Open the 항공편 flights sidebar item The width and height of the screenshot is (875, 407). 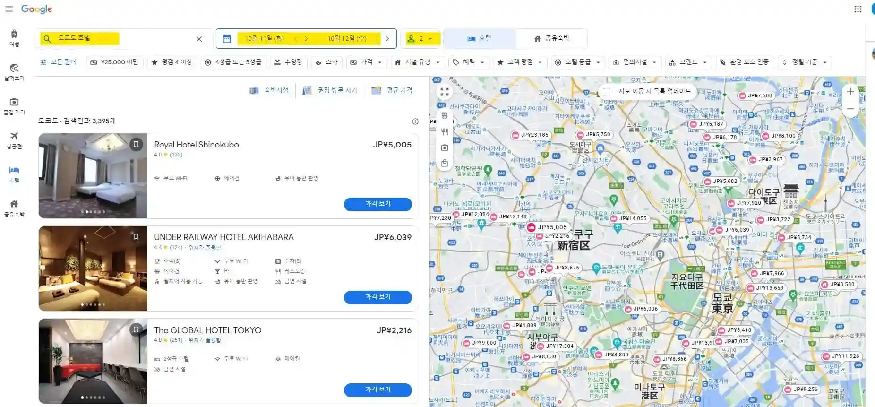click(x=14, y=140)
